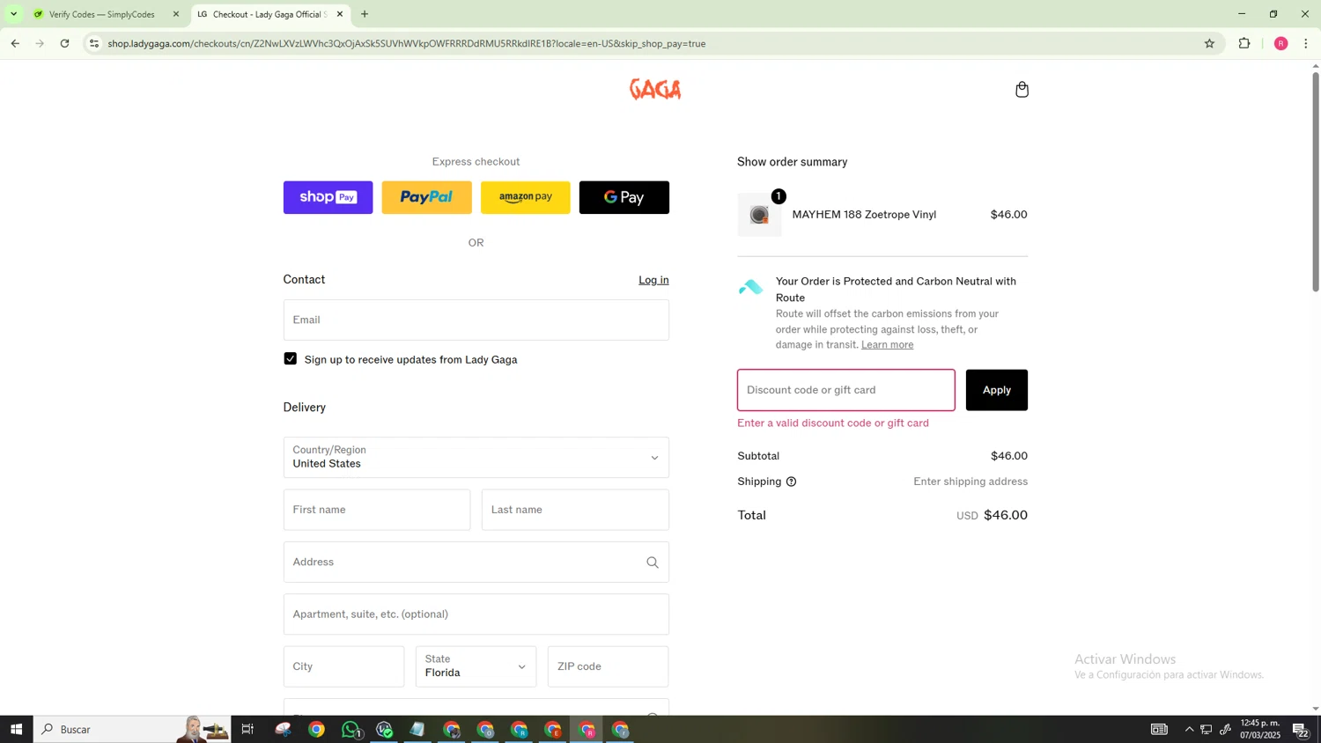Open Windows notification center icon
Image resolution: width=1321 pixels, height=743 pixels.
click(x=1301, y=729)
